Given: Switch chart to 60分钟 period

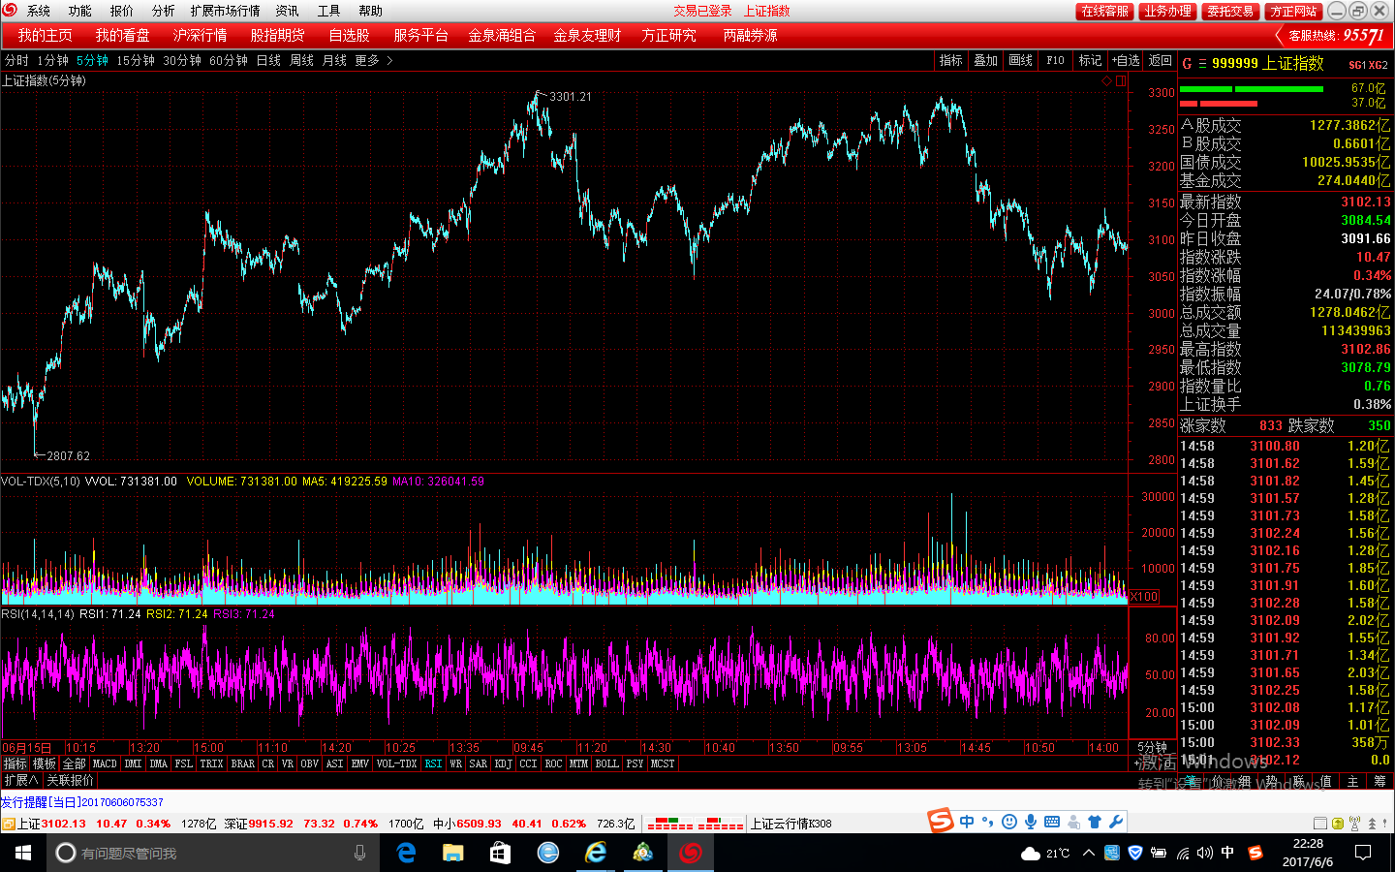Looking at the screenshot, I should pyautogui.click(x=229, y=60).
